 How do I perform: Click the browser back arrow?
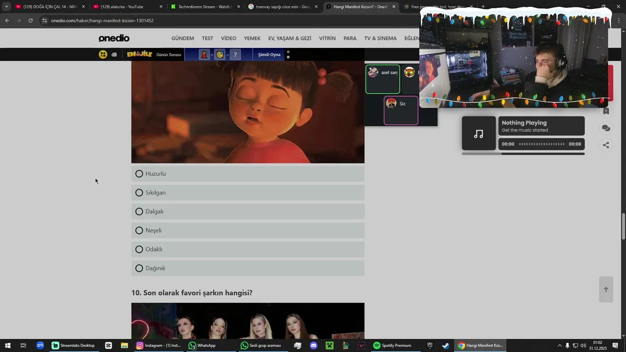7,21
